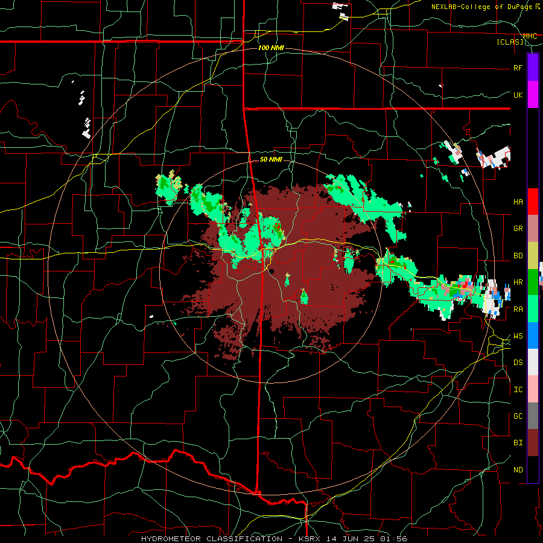Click the IC light pink legend swatch
The image size is (543, 543).
coord(533,389)
